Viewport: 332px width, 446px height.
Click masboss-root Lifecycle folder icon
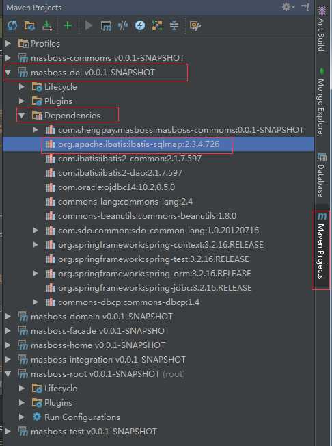37,389
